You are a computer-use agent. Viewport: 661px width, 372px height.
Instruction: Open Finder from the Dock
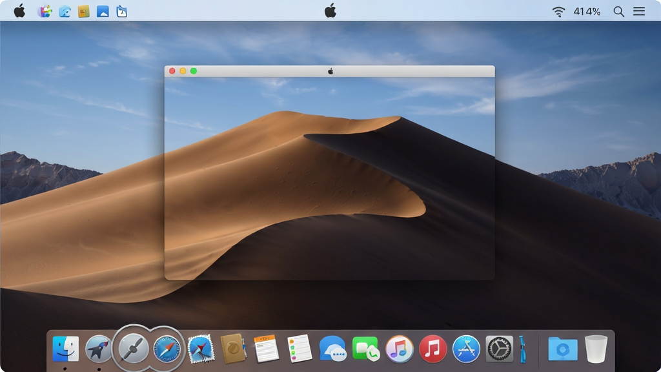[x=65, y=349]
